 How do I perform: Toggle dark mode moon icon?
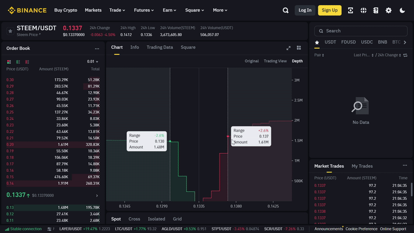coord(402,10)
